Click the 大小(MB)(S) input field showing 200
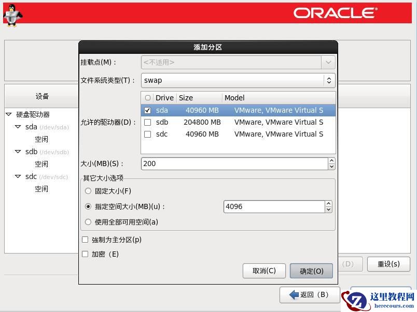The width and height of the screenshot is (417, 312). [235, 164]
